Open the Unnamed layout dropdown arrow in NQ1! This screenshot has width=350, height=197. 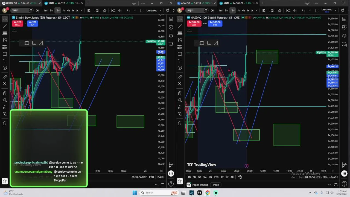[x=335, y=10]
